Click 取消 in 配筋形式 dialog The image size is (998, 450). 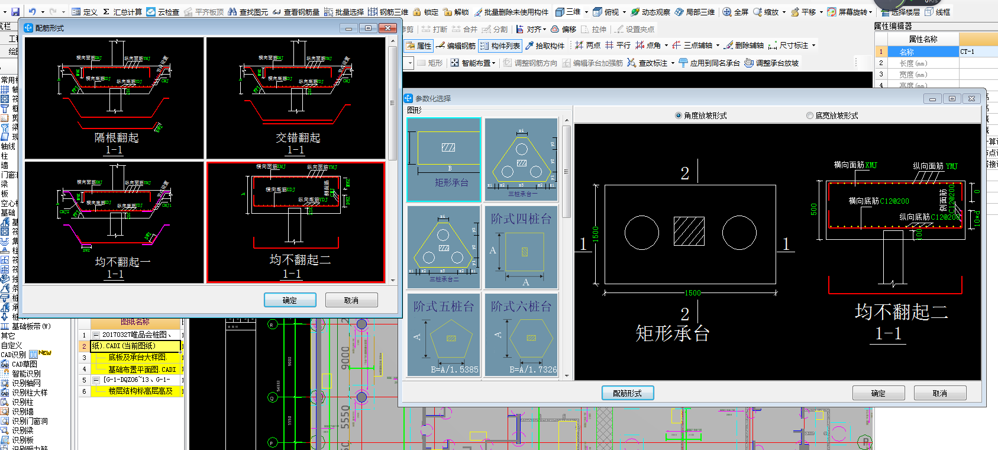coord(351,300)
